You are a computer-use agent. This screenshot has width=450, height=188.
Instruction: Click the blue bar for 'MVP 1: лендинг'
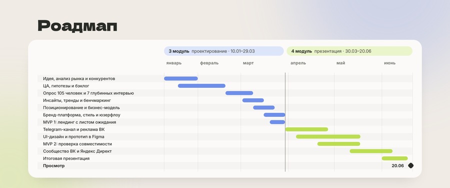277,122
